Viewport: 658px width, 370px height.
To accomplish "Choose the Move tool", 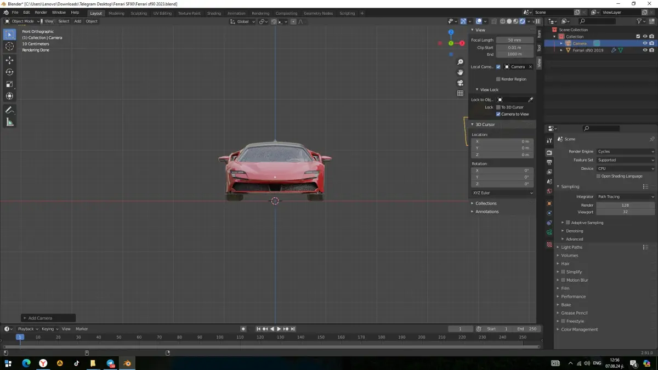I will [x=9, y=60].
